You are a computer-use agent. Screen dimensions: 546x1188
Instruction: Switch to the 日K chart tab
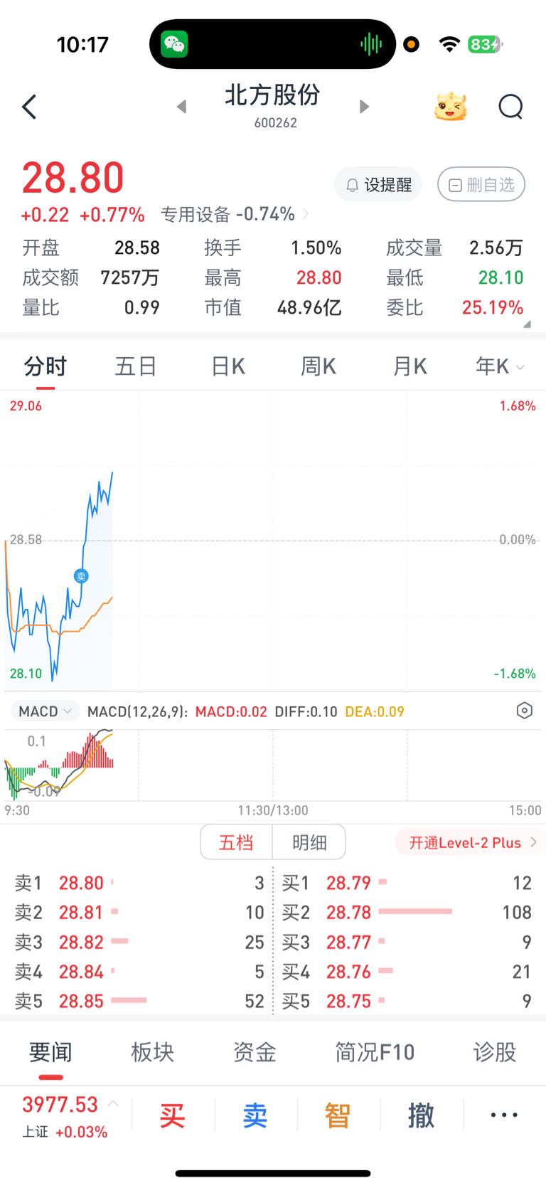pos(227,367)
